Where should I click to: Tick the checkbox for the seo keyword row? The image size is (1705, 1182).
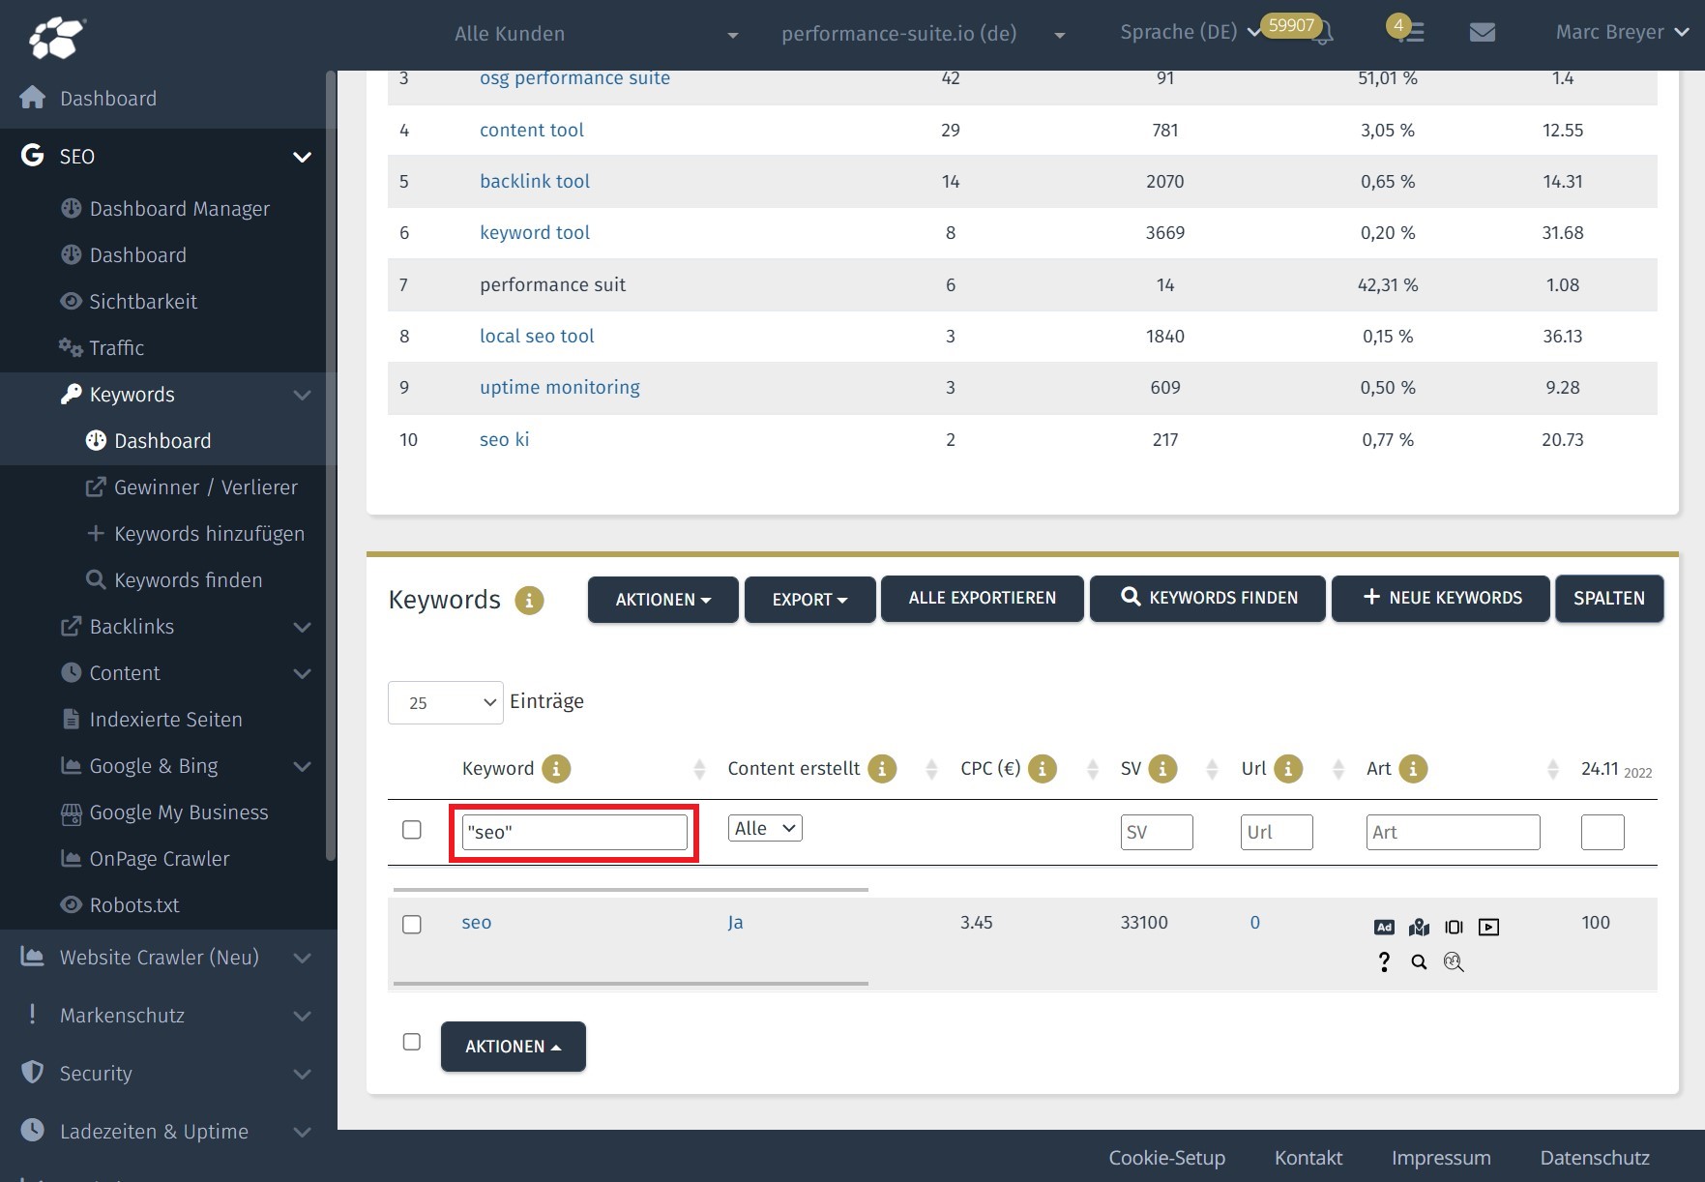(x=412, y=925)
